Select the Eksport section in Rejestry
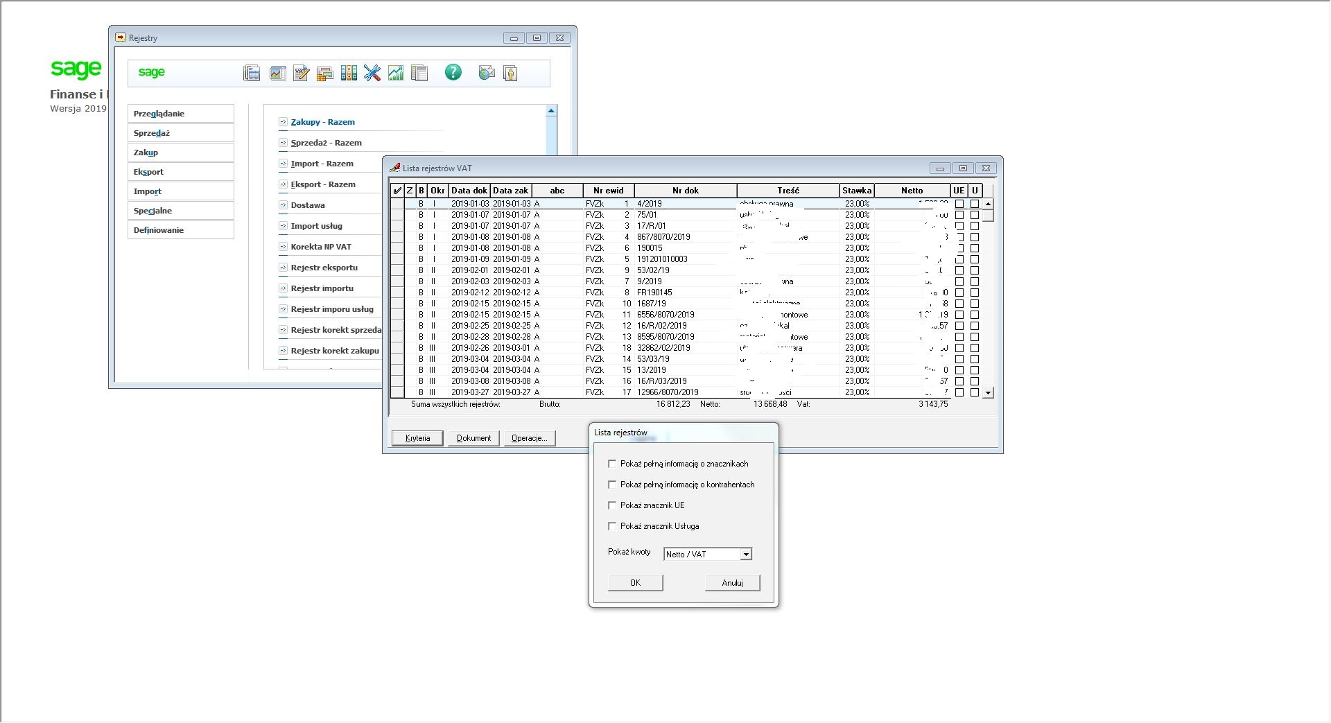Image resolution: width=1331 pixels, height=723 pixels. (181, 172)
